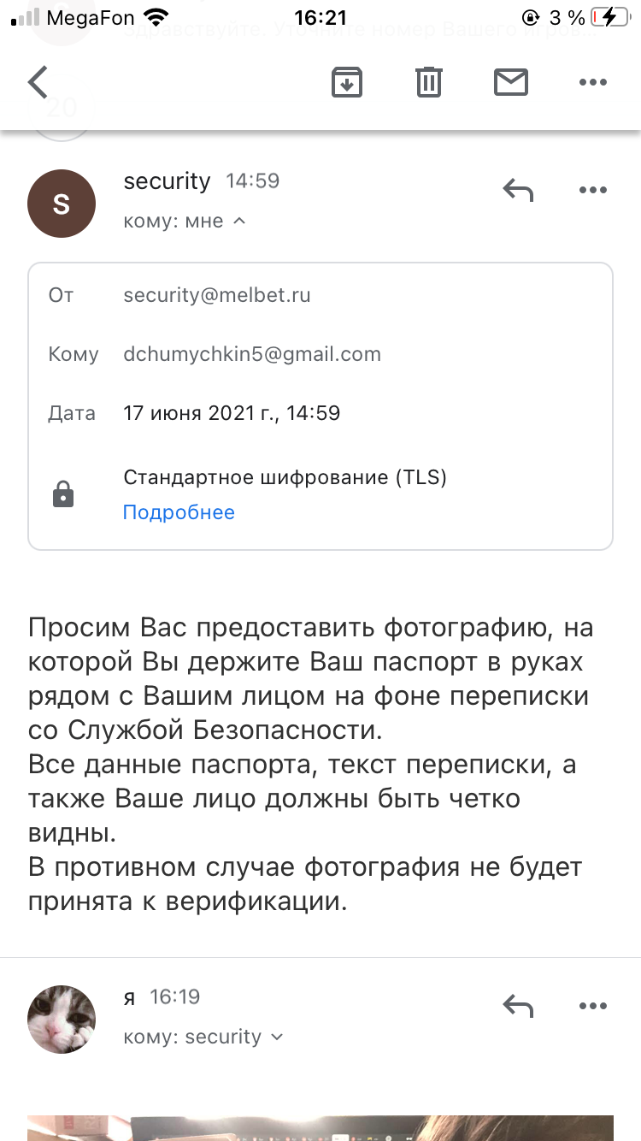
Task: Reply arrow on my 16:19 message
Action: click(518, 1006)
